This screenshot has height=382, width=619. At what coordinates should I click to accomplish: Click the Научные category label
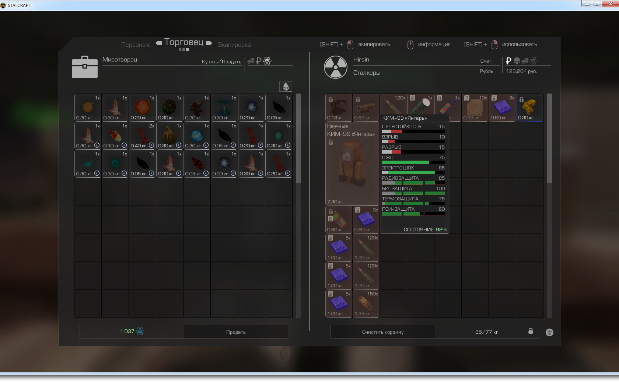[x=338, y=126]
